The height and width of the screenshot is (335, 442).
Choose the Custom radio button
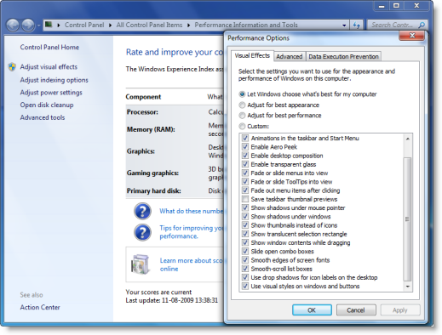pos(242,127)
